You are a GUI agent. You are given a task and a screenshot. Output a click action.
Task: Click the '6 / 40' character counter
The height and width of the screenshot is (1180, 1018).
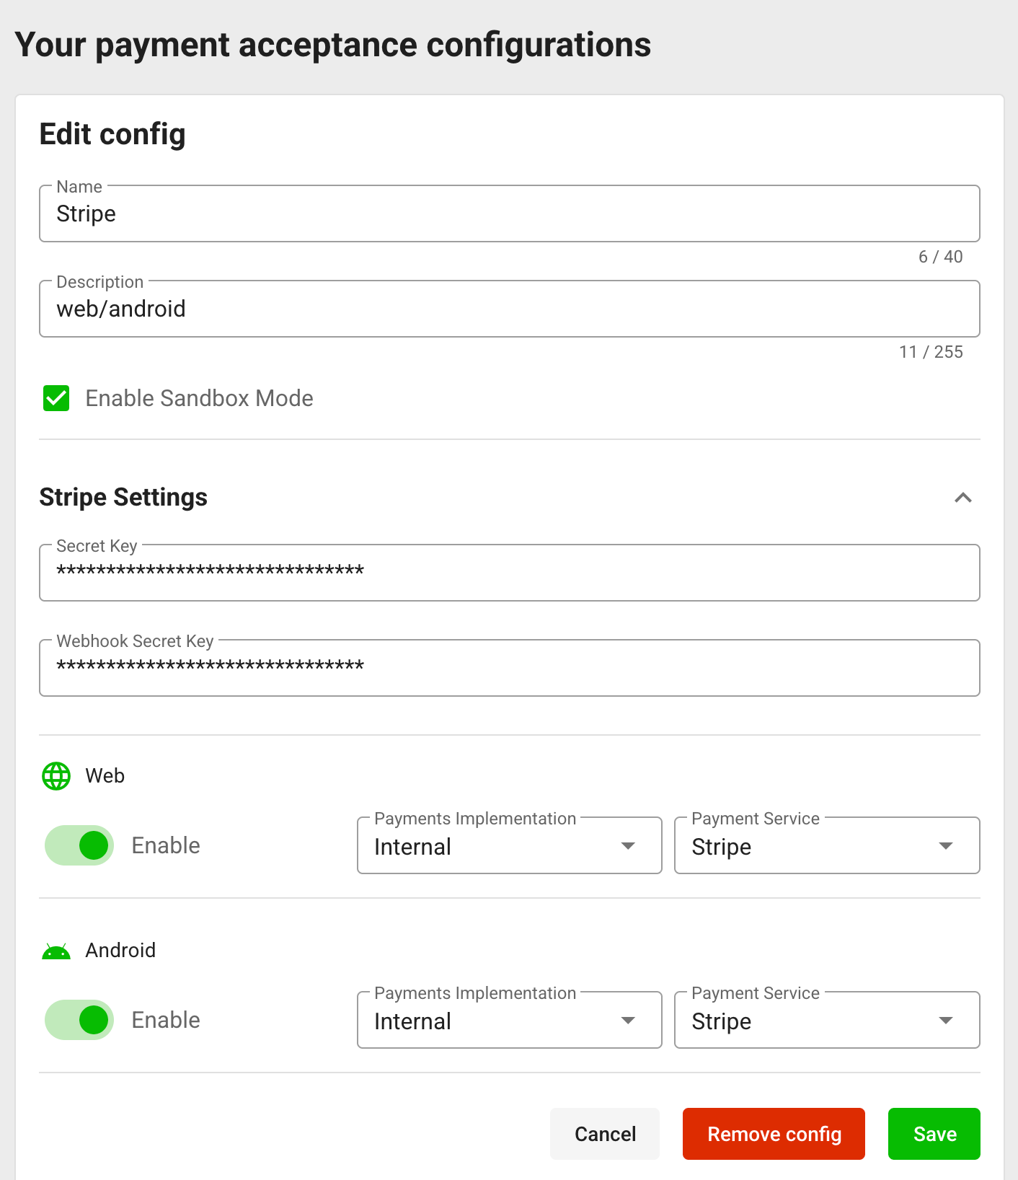[940, 257]
